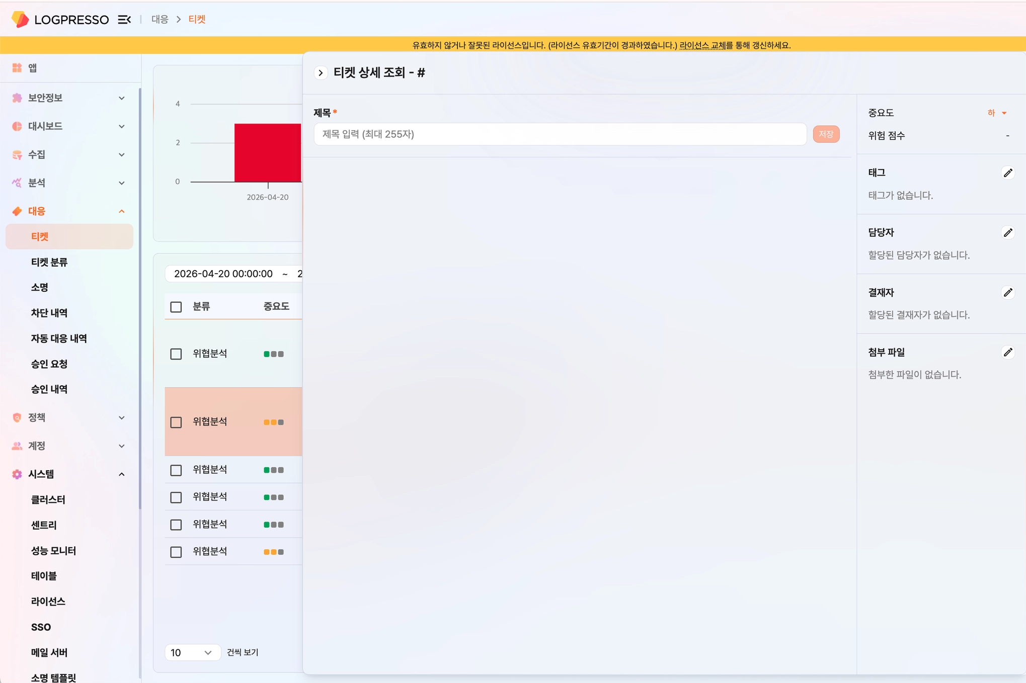1026x683 pixels.
Task: Follow the 라이선스 교체 link in banner
Action: [702, 45]
